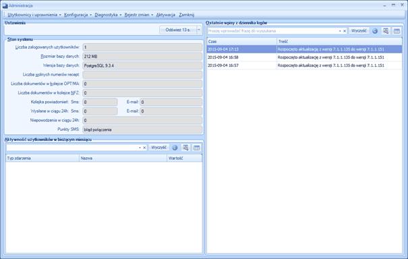Select log entry 2015-09-04 16:58
The image size is (408, 259).
click(304, 57)
